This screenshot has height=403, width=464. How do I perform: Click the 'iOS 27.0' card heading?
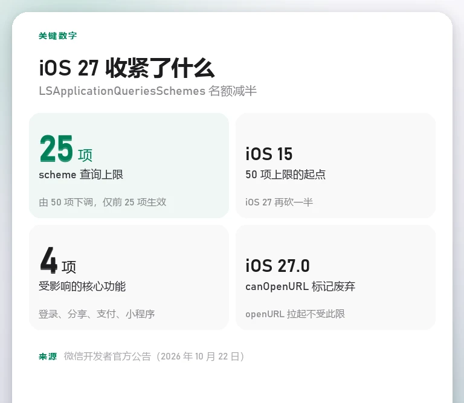277,266
